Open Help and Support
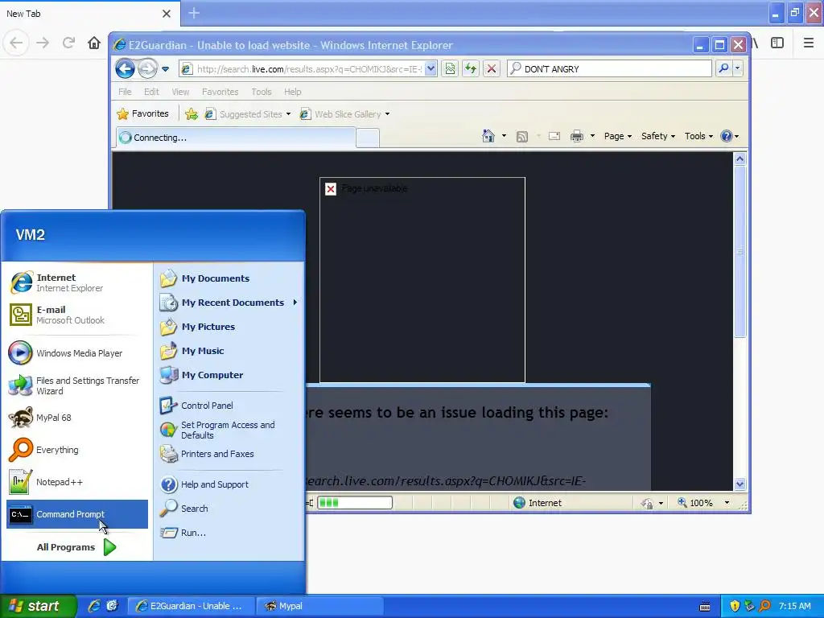 [x=229, y=484]
